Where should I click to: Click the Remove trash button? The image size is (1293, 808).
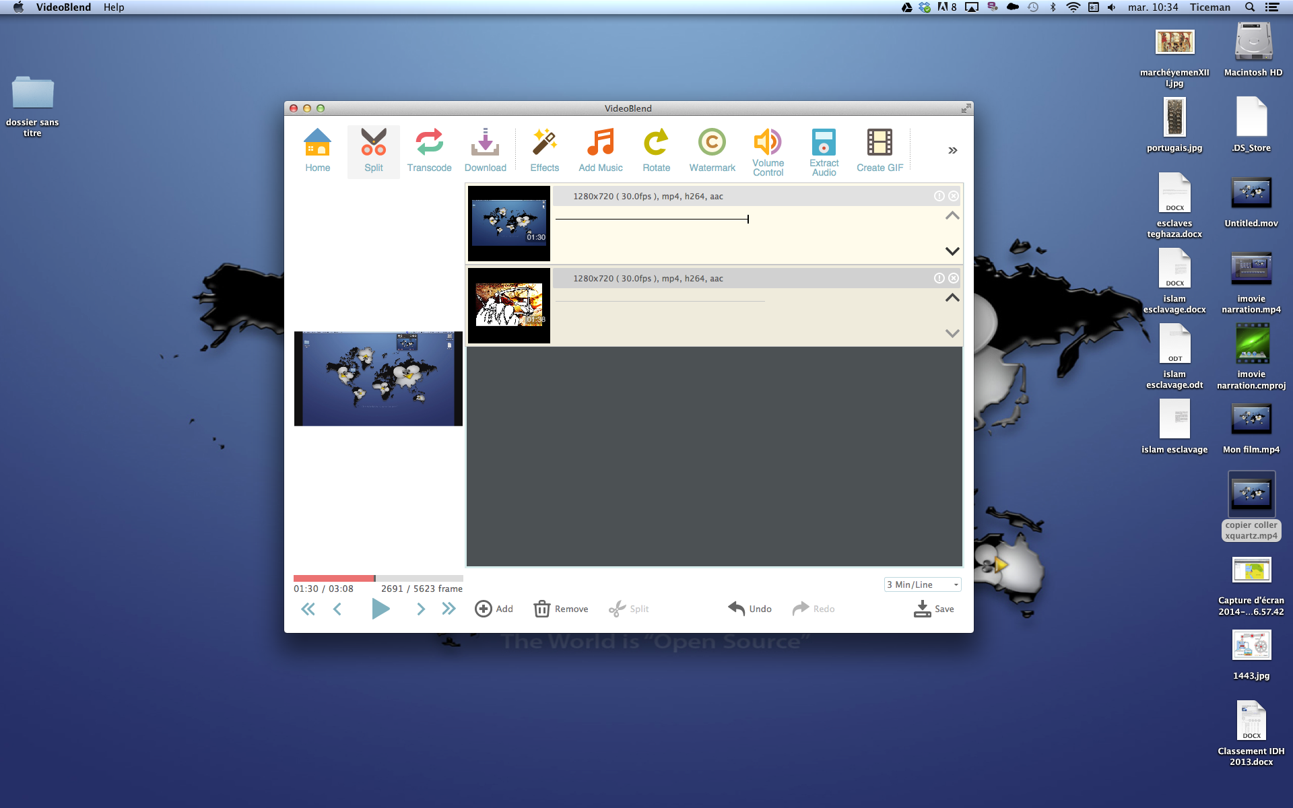tap(561, 609)
